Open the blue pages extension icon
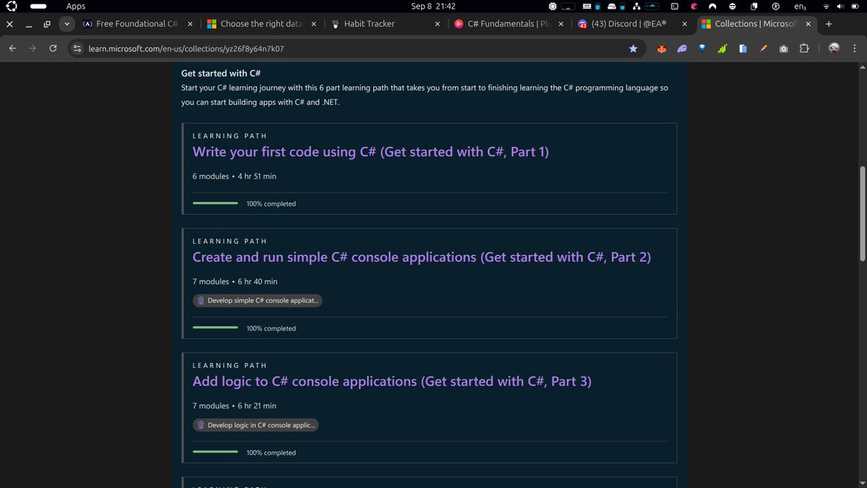867x488 pixels. [743, 48]
